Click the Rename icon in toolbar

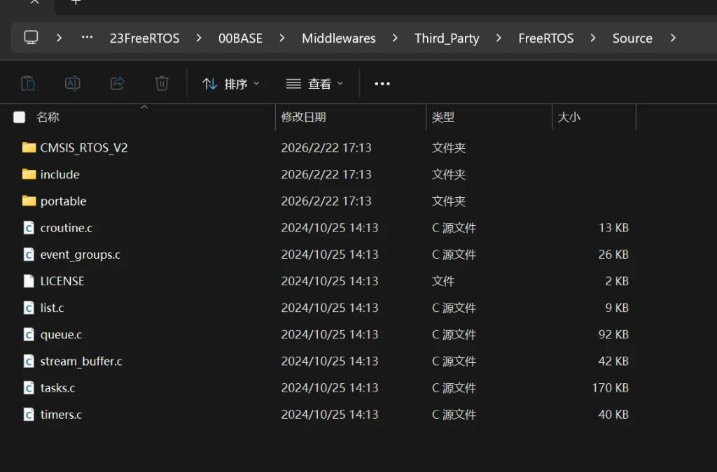tap(72, 83)
